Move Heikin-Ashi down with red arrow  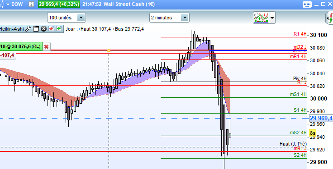[51, 29]
